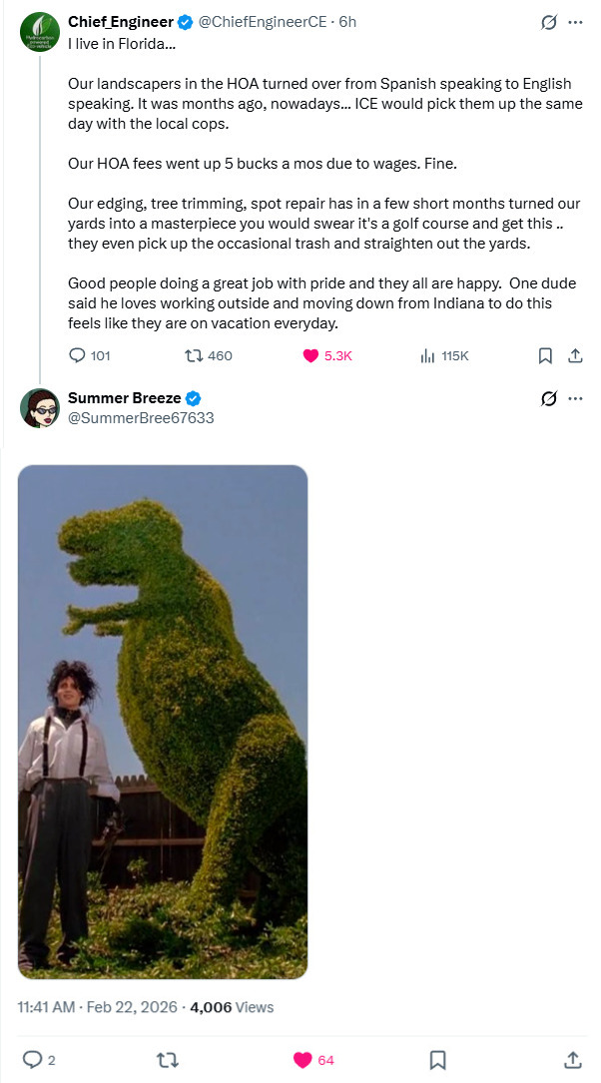Open the @SummerBree67633 profile handle
Viewport: 601px width, 1083px height.
(141, 417)
